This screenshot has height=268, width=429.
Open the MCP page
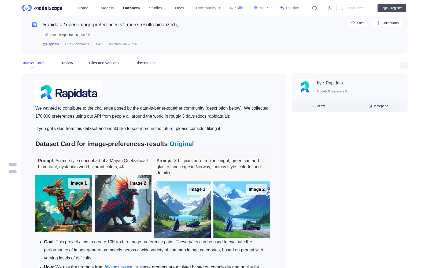(x=261, y=8)
